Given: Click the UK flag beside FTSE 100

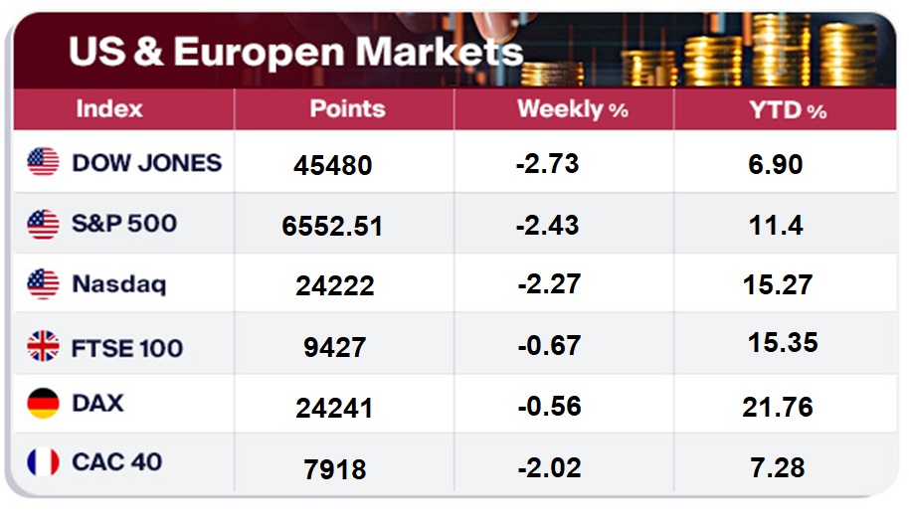Looking at the screenshot, I should (x=43, y=347).
